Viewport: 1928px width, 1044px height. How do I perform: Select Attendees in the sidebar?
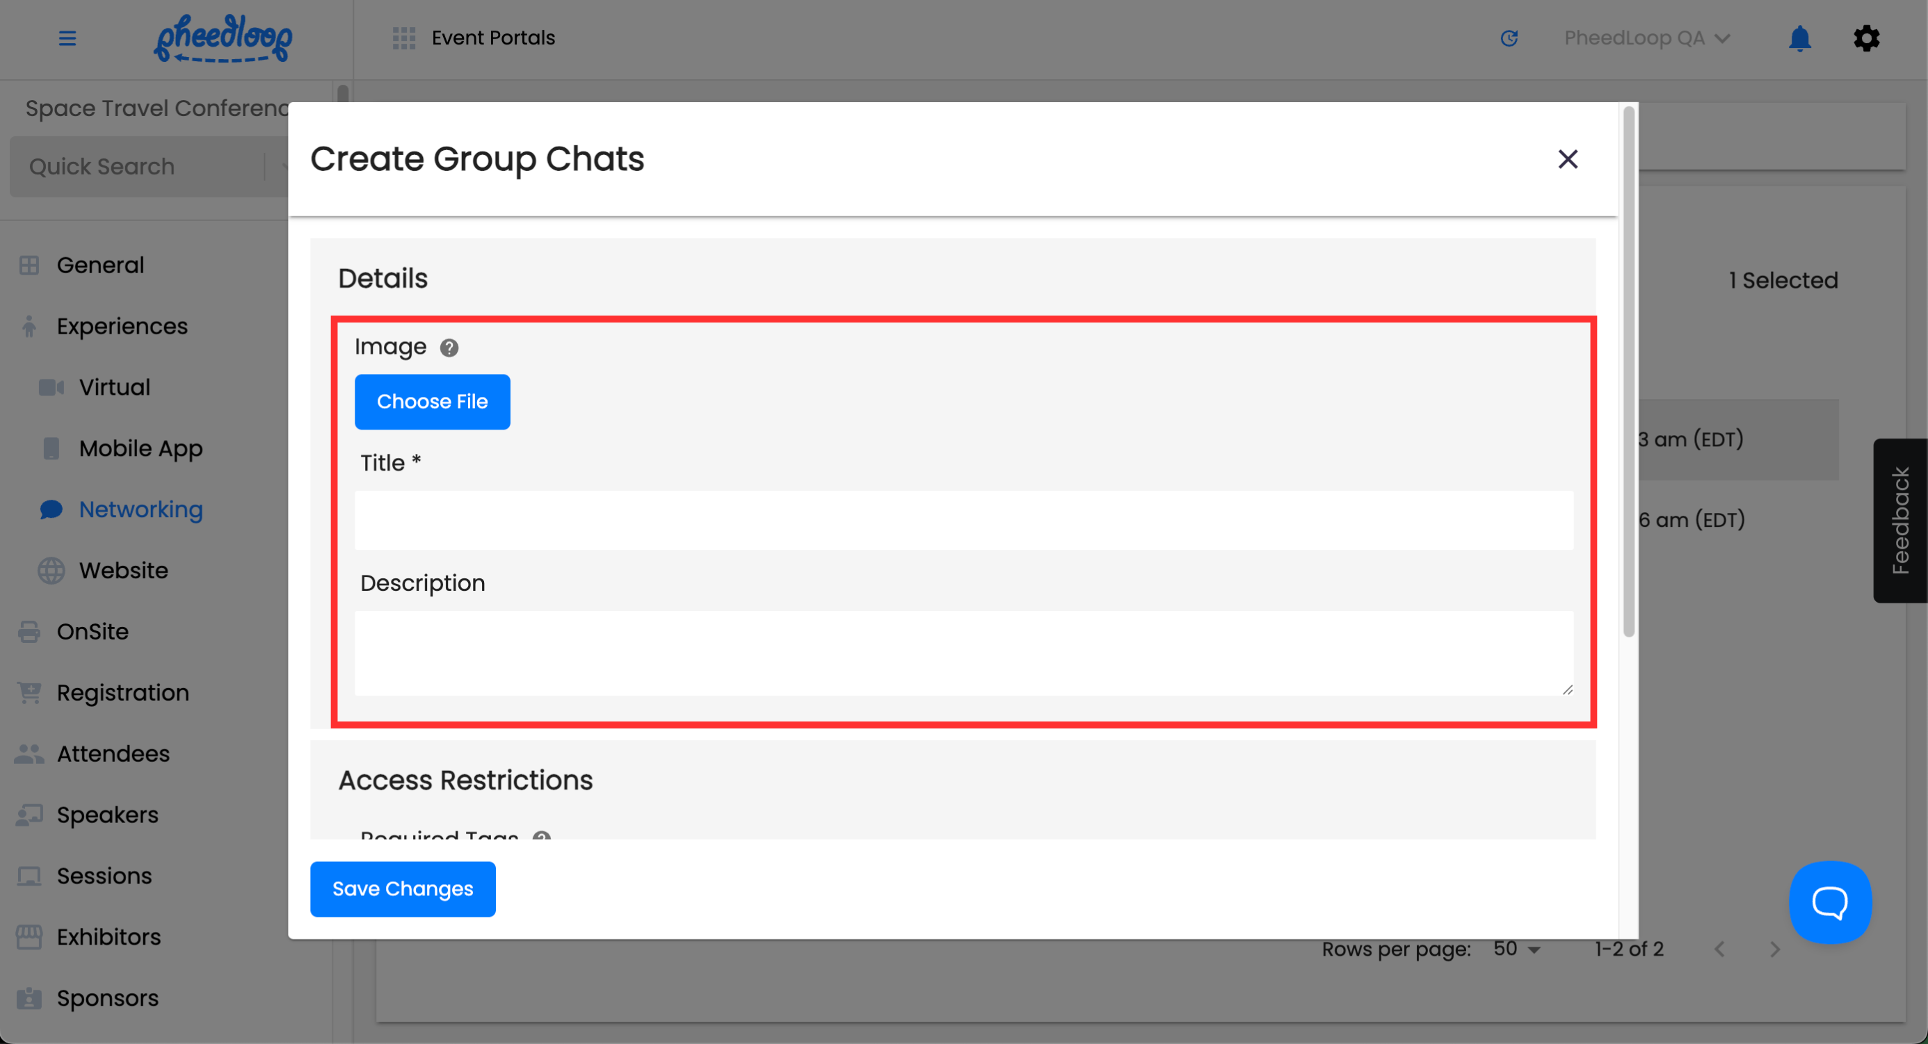[x=113, y=754]
